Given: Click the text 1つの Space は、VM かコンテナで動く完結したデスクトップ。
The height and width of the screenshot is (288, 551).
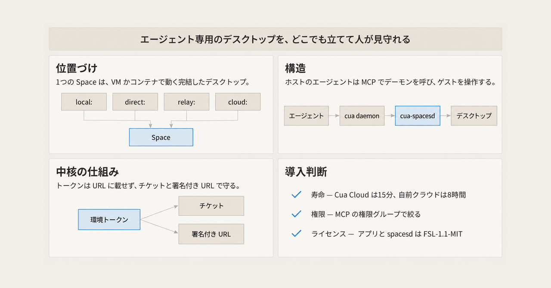Looking at the screenshot, I should click(153, 82).
